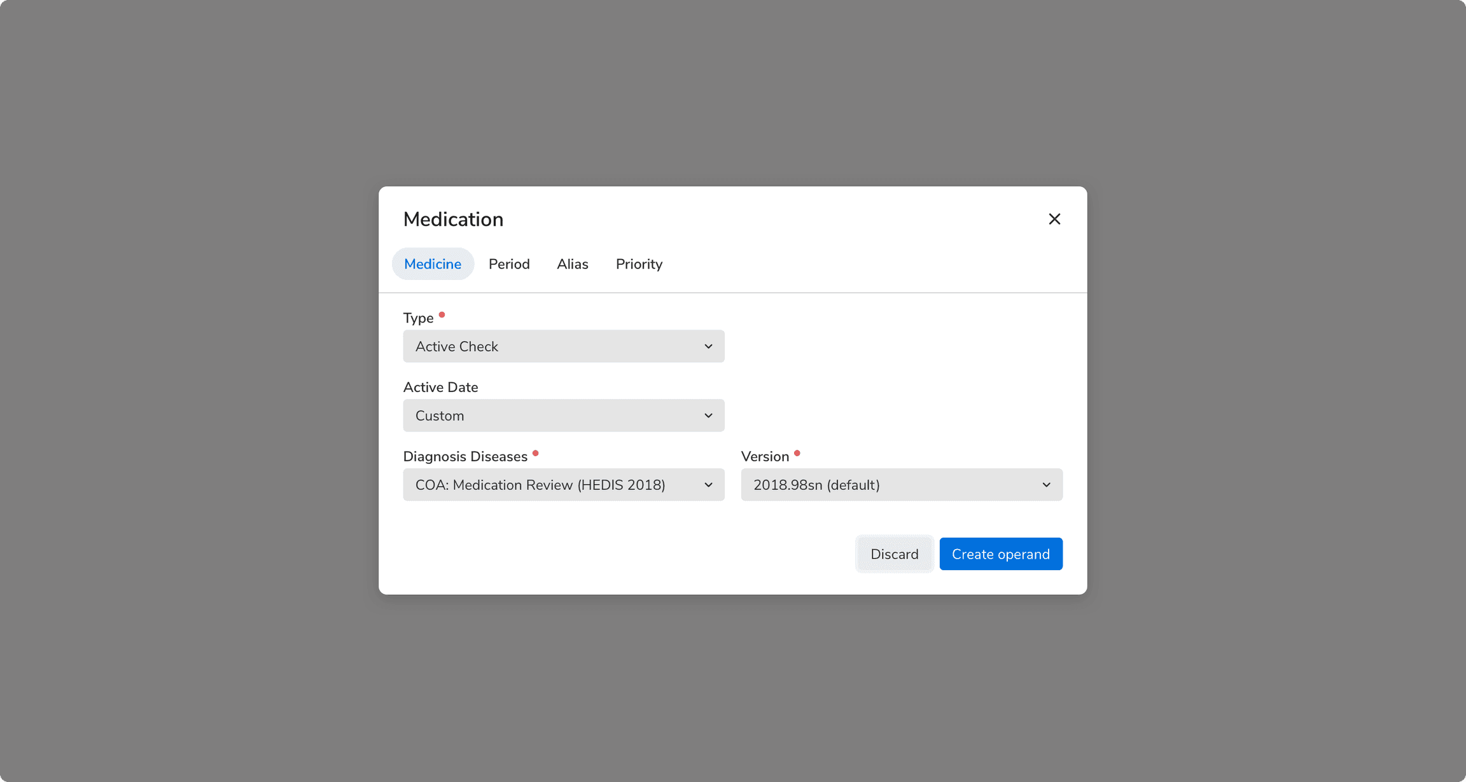Screen dimensions: 1466x782
Task: Open the Alias tab
Action: [572, 264]
